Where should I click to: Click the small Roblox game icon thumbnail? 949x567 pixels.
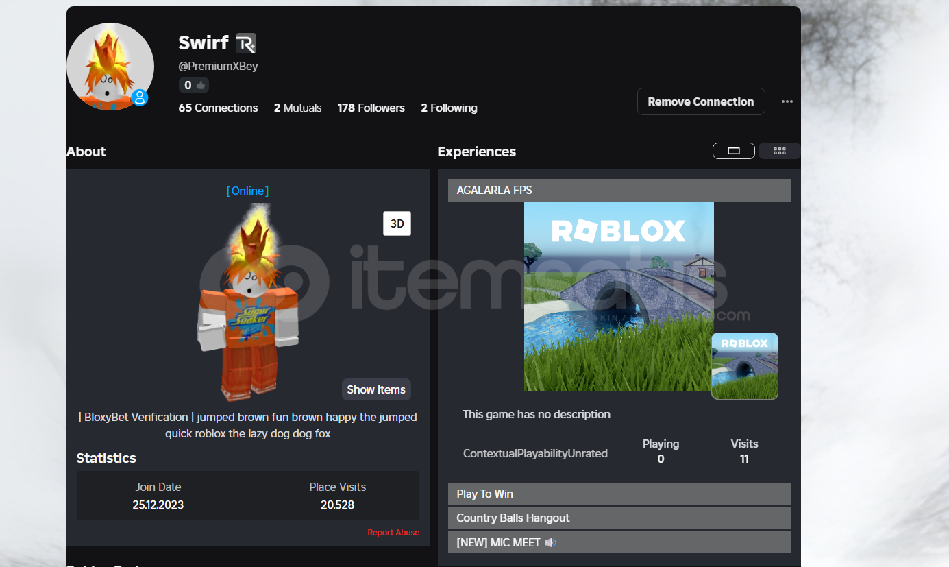pos(744,366)
